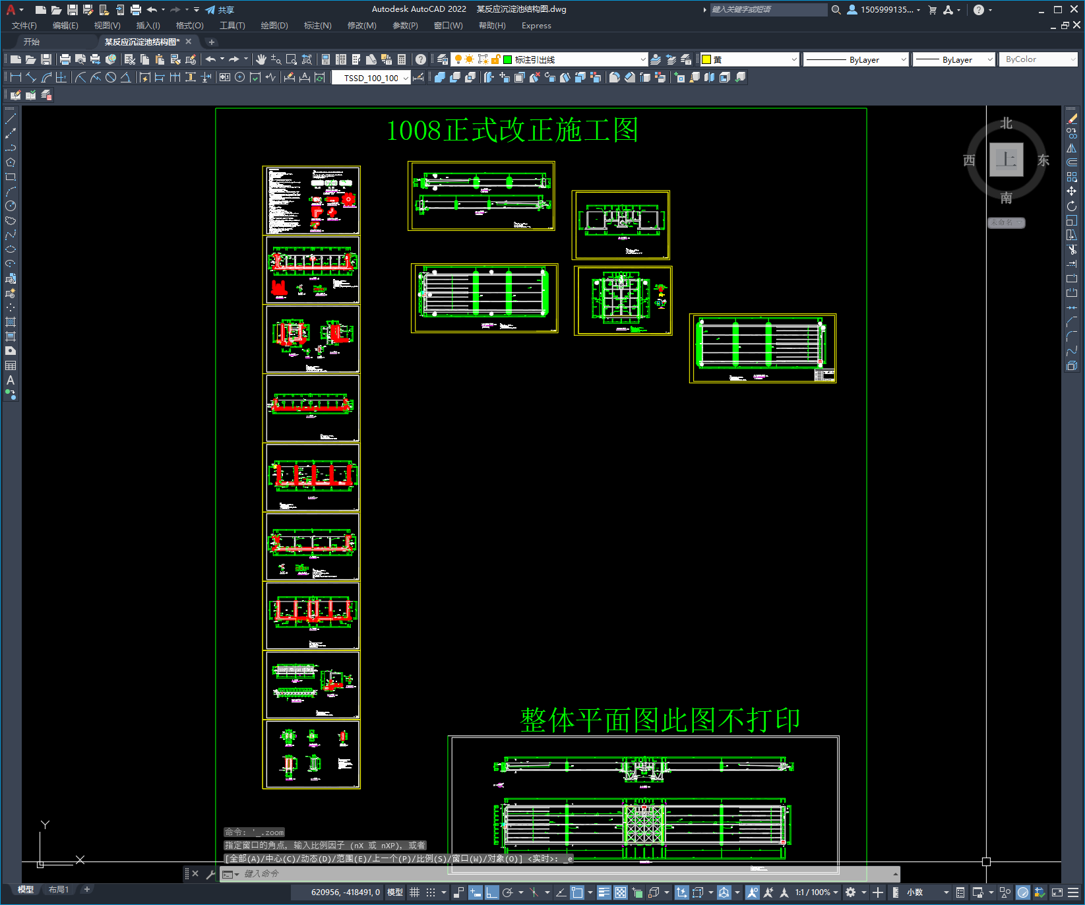1085x905 pixels.
Task: Expand the user account 1505999135 dropdown
Action: point(884,10)
